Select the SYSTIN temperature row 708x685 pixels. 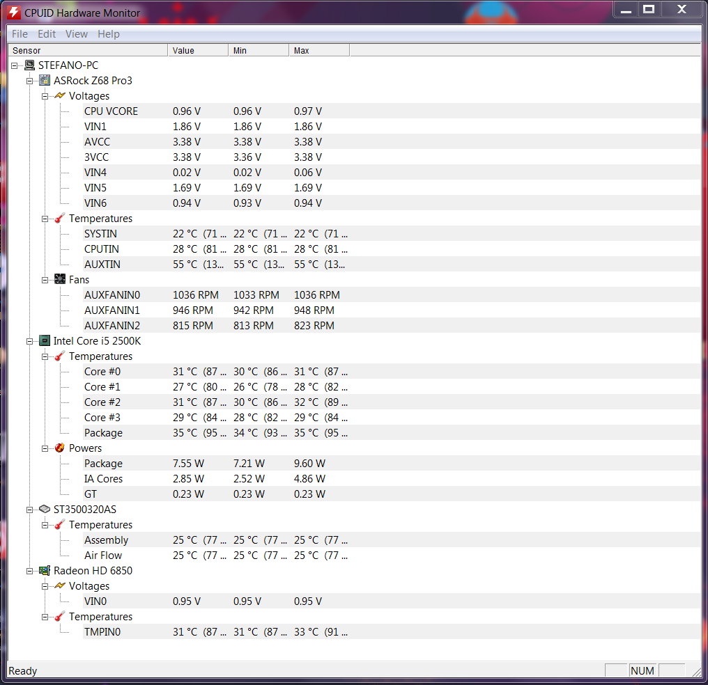coord(392,234)
